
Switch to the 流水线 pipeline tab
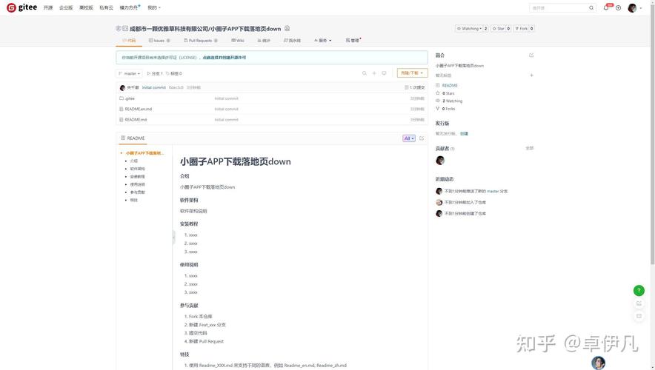click(x=292, y=41)
